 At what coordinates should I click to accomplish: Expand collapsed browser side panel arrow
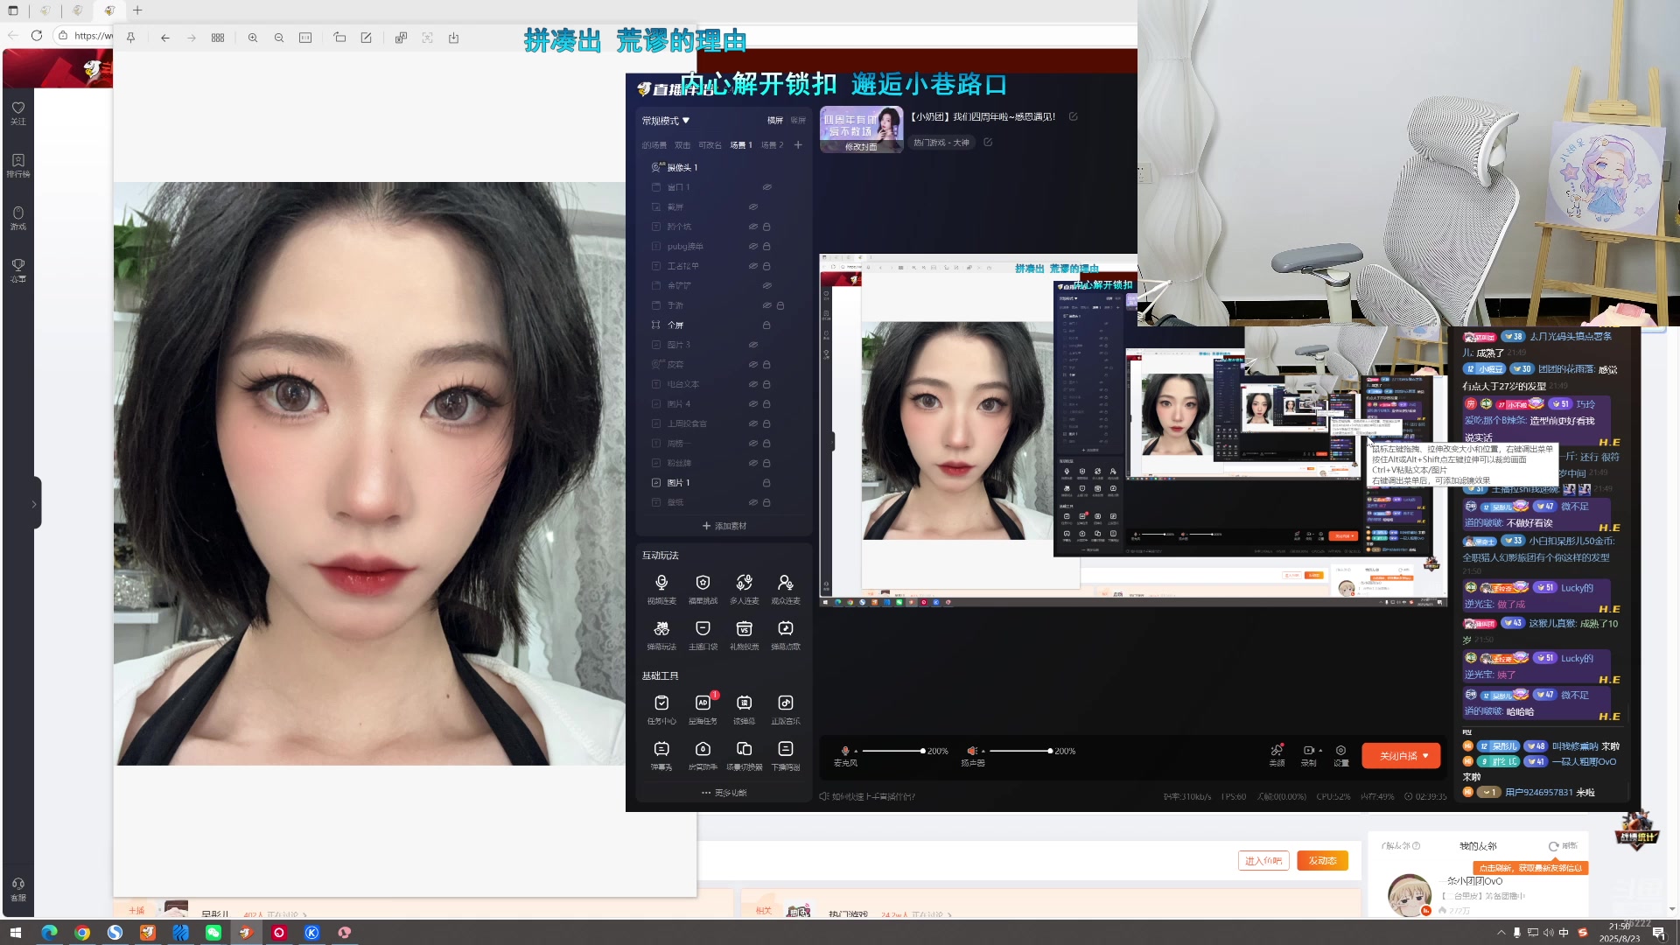(34, 504)
